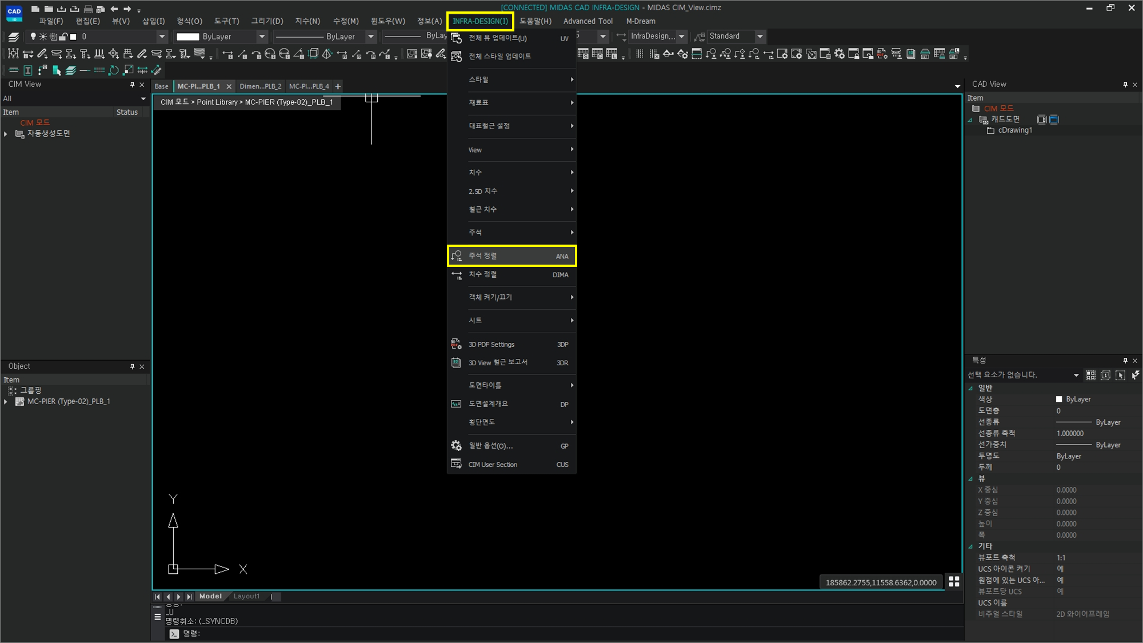
Task: Click the 색상 ByLayer swatch in properties
Action: [1059, 400]
